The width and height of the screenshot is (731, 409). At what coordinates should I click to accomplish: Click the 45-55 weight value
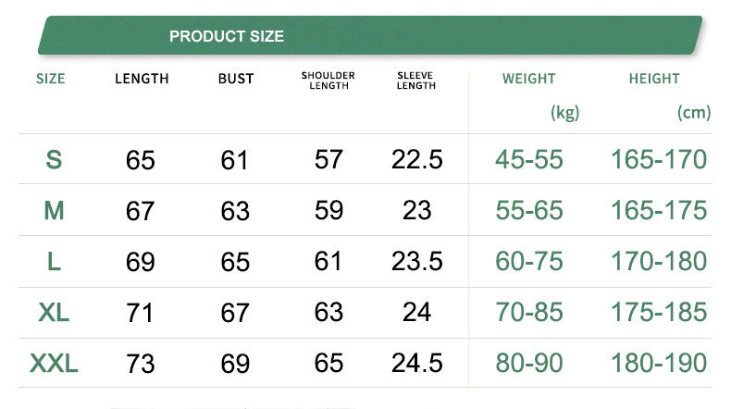click(529, 160)
